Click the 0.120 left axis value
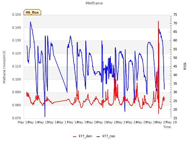 17,53
